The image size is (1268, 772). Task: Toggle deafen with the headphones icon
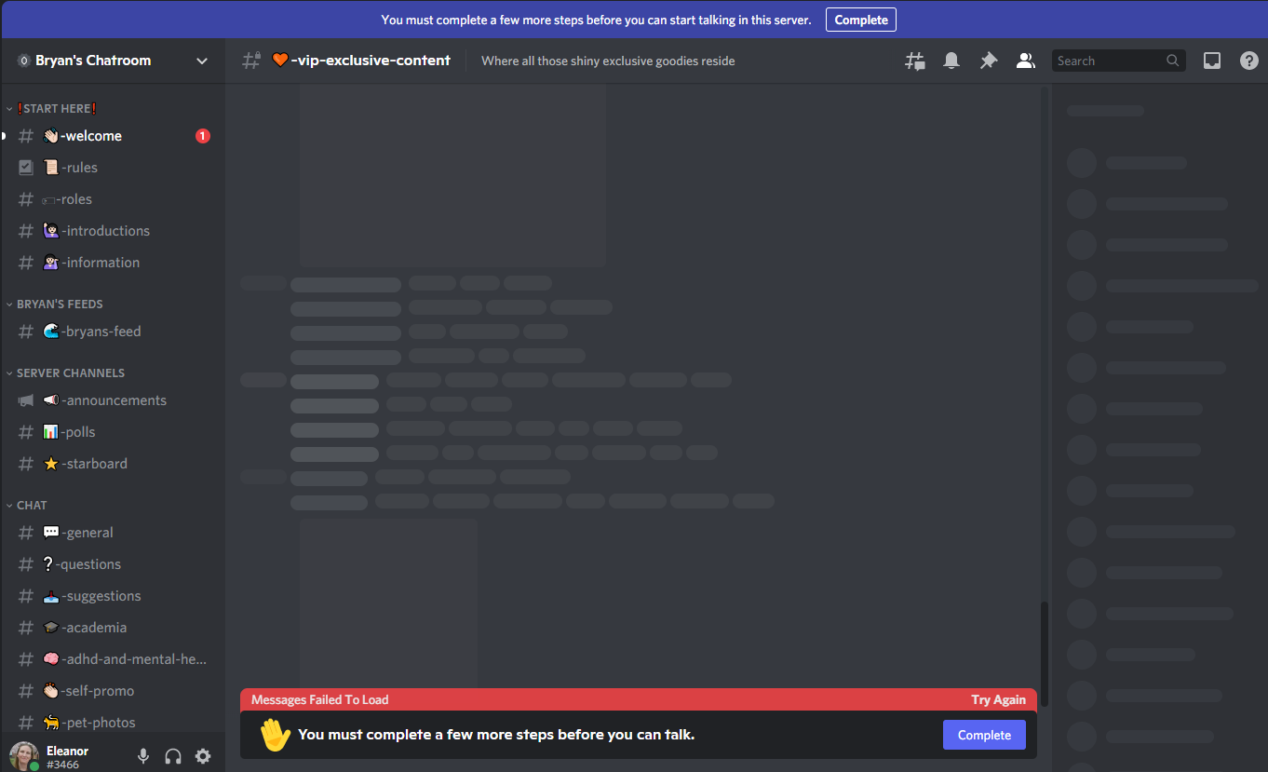click(173, 756)
